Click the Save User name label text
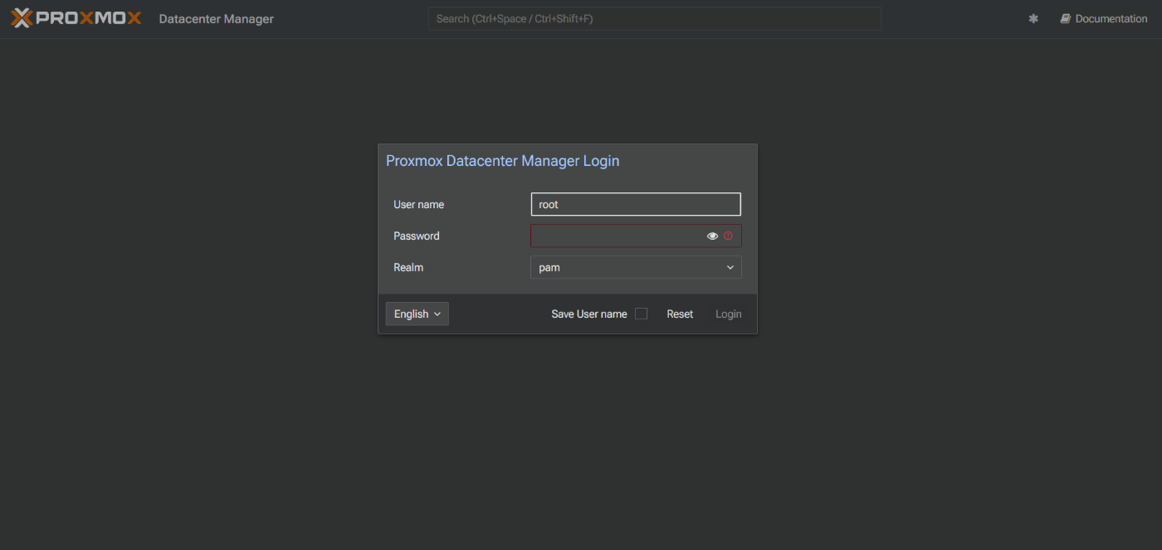 tap(589, 314)
